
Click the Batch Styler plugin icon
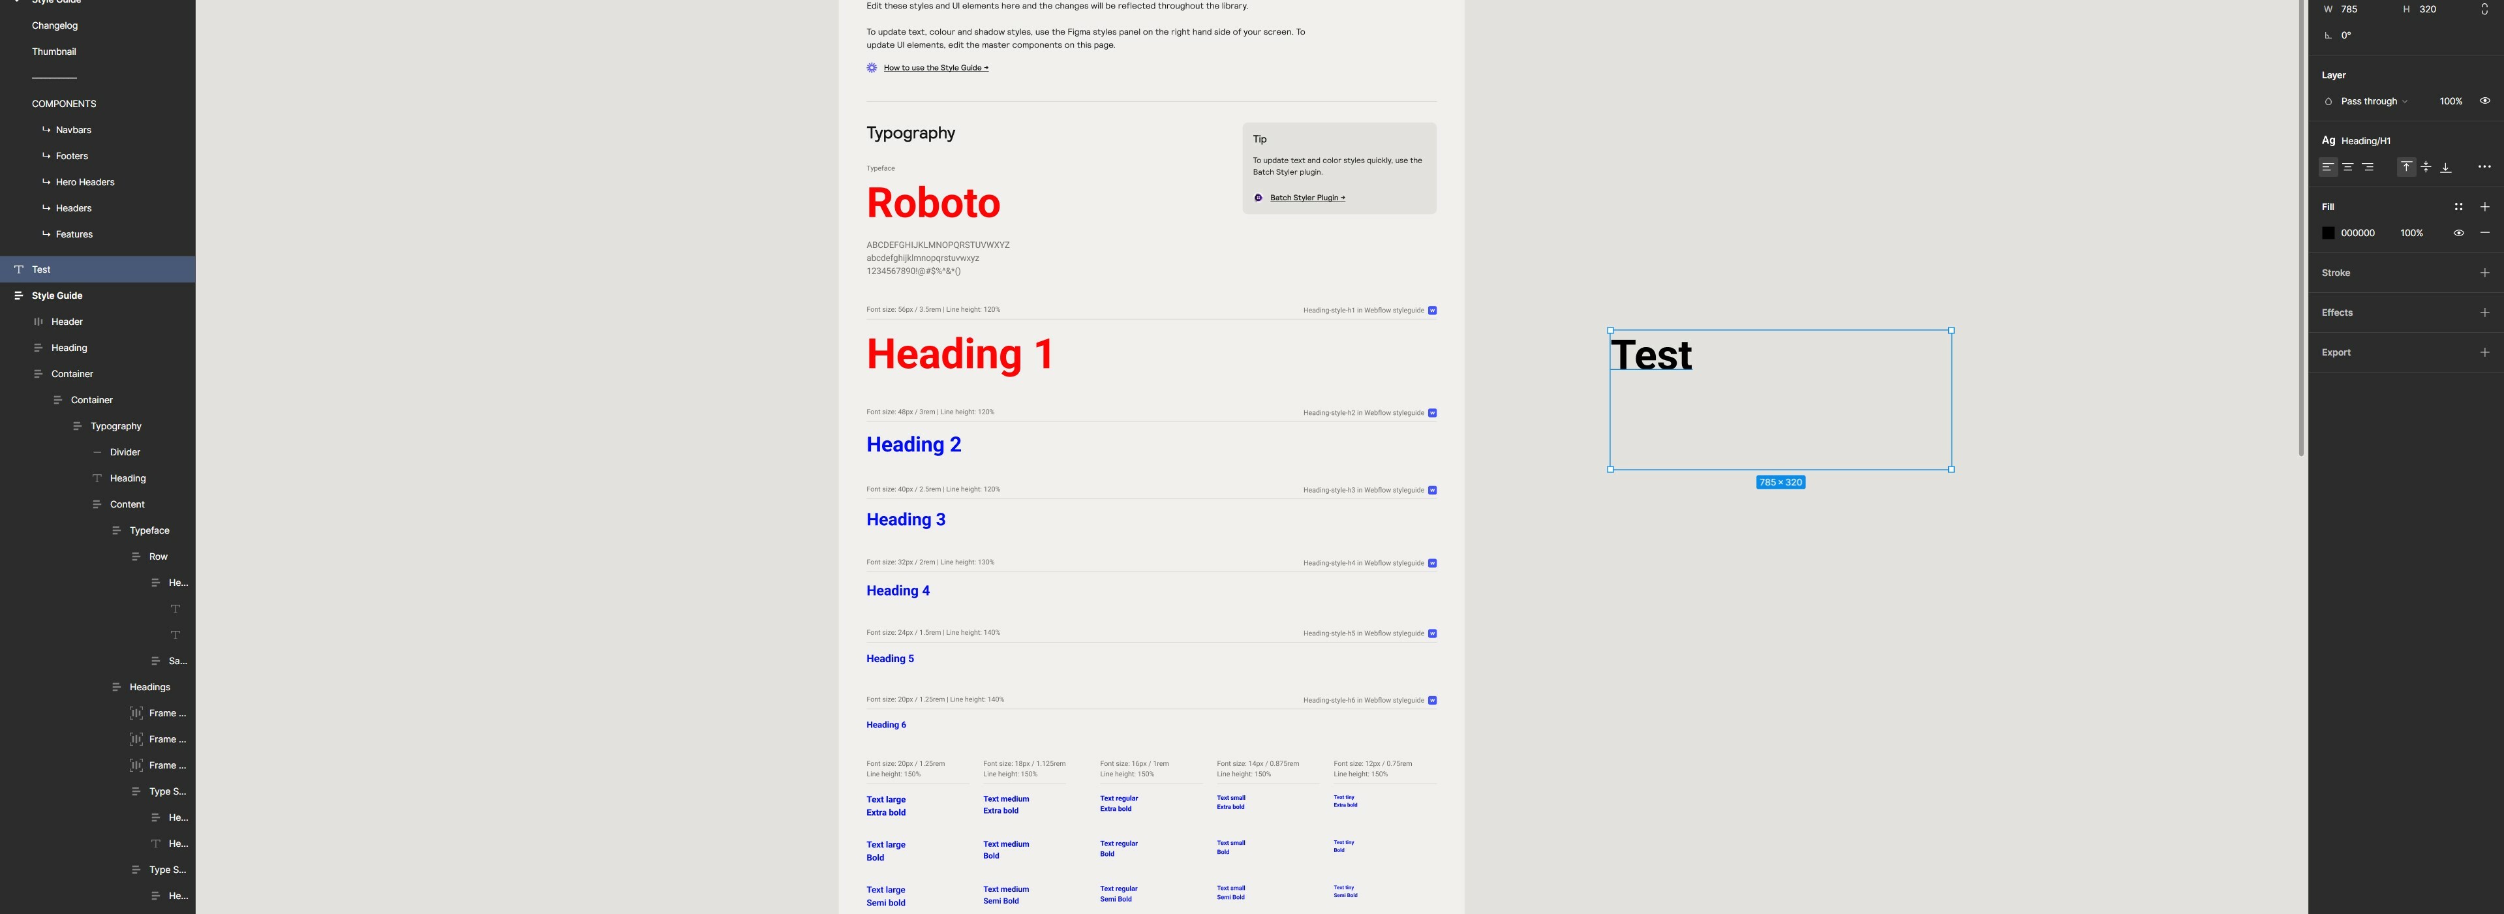coord(1258,198)
